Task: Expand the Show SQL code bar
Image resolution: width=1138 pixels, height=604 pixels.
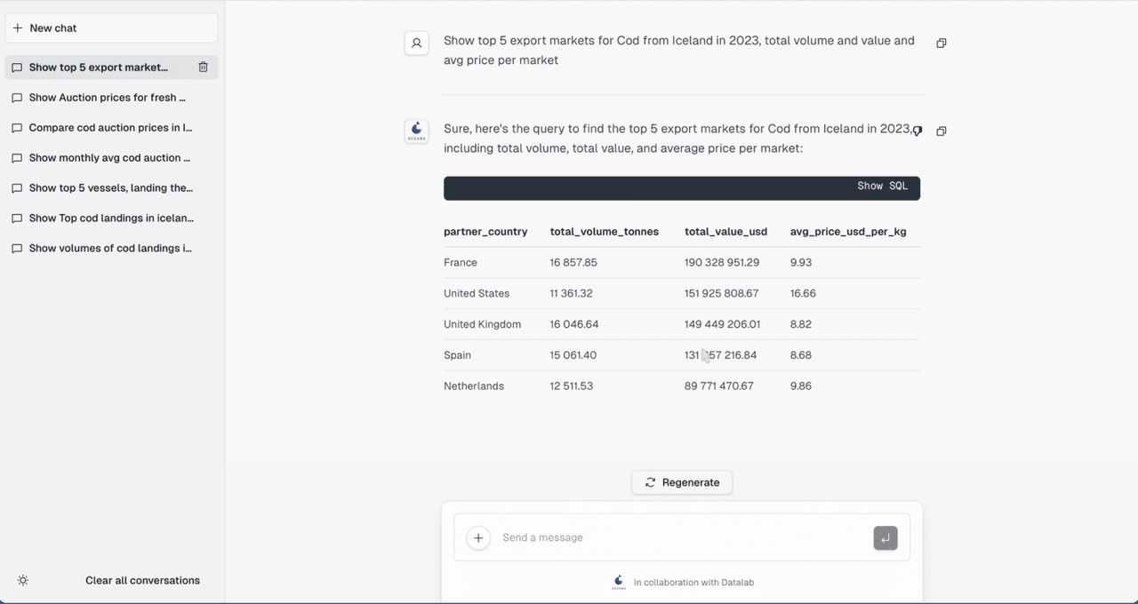Action: pyautogui.click(x=682, y=187)
